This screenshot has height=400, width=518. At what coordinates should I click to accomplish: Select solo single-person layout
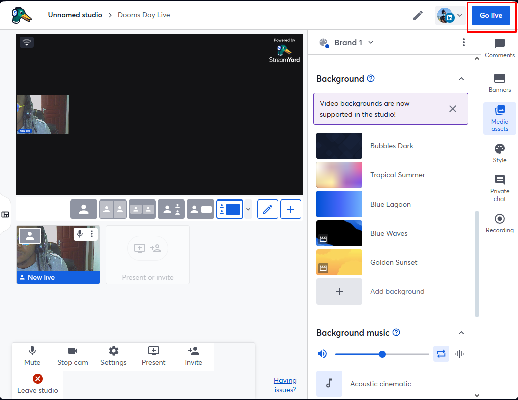pos(84,209)
